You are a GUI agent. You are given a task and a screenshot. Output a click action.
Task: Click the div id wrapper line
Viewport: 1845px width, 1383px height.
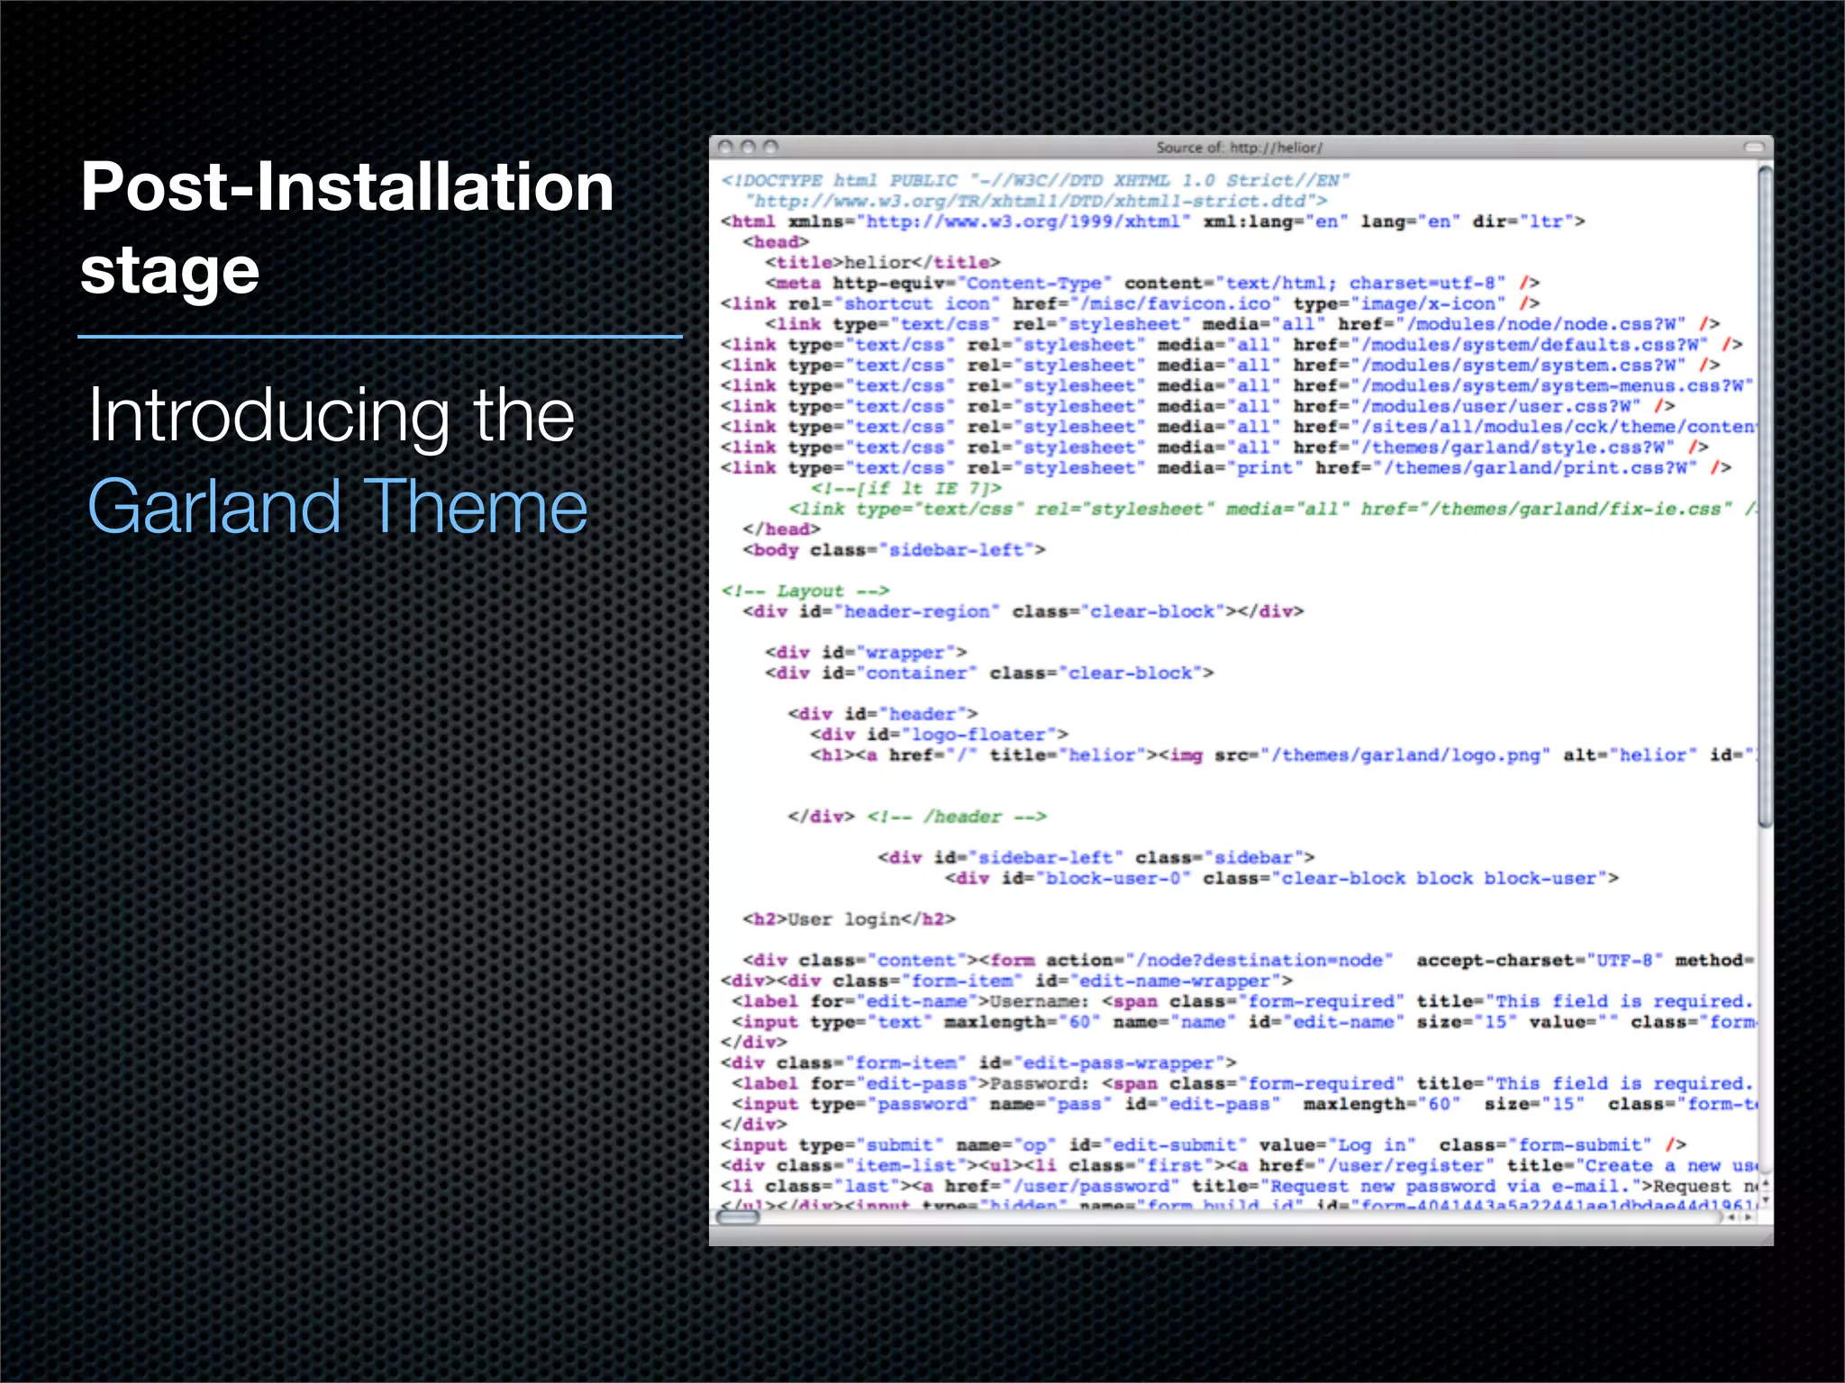point(866,653)
